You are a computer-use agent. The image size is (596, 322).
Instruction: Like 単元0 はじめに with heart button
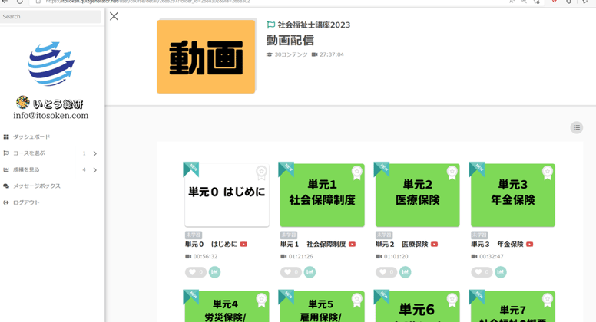[x=196, y=272]
